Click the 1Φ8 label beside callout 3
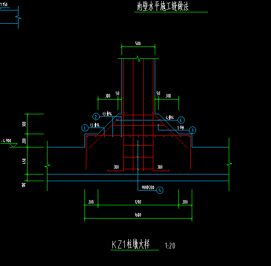 tap(181, 128)
